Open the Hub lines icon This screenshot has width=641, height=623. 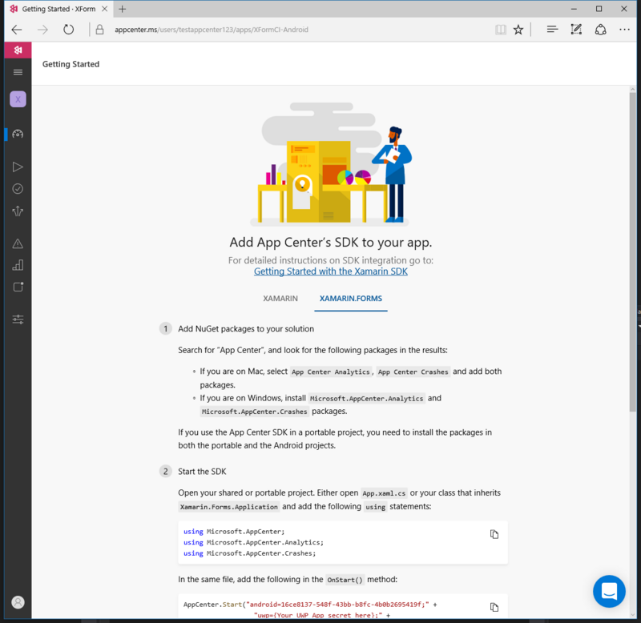(552, 29)
